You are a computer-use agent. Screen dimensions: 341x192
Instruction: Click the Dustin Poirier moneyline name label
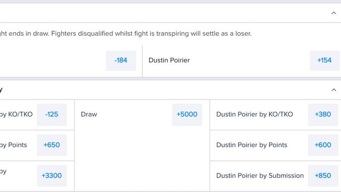coord(169,60)
